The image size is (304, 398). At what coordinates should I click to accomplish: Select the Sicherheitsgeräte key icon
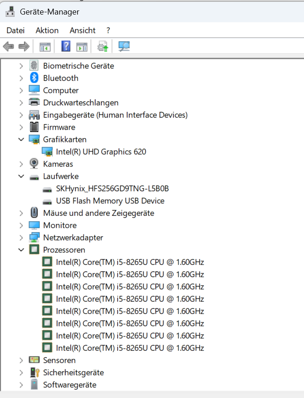tap(35, 372)
